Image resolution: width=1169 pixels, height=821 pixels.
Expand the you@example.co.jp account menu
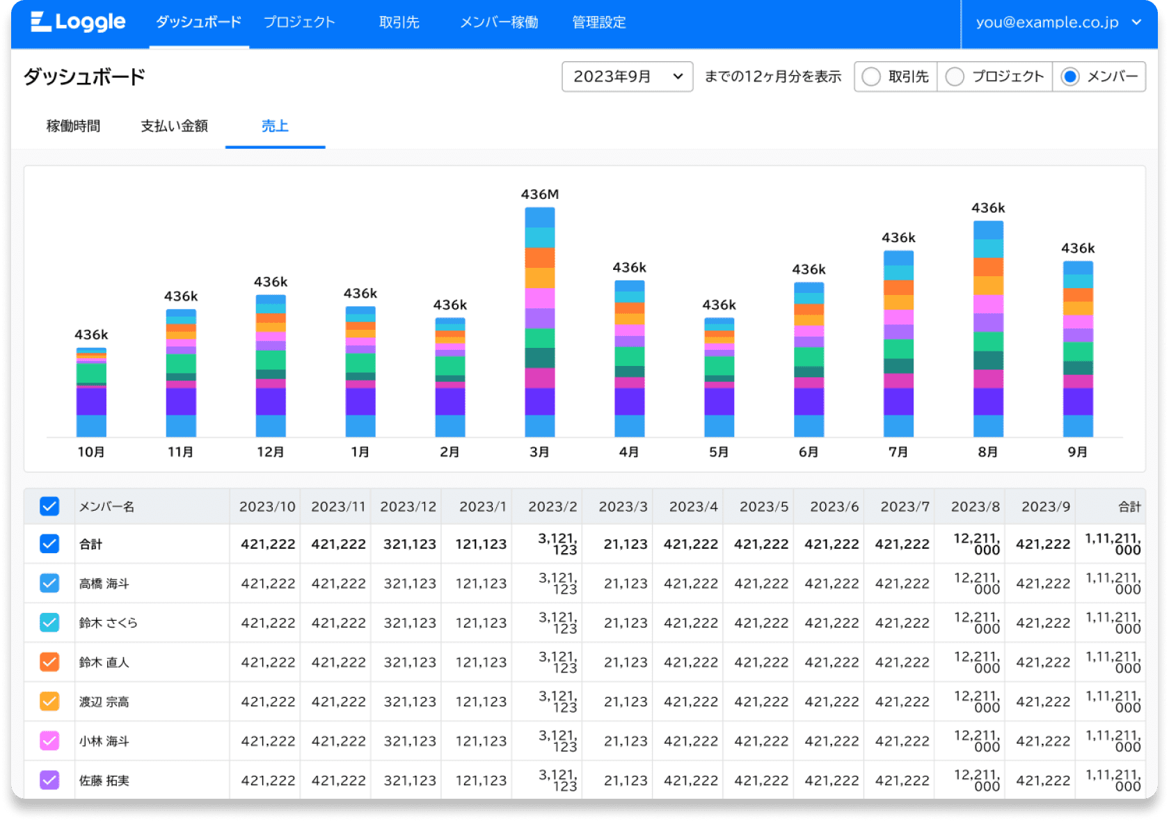pyautogui.click(x=1058, y=22)
